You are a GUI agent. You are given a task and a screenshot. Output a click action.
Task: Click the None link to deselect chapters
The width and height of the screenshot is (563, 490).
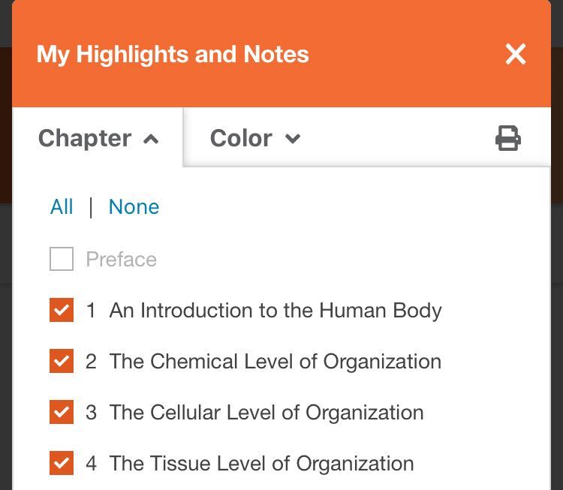click(x=134, y=207)
